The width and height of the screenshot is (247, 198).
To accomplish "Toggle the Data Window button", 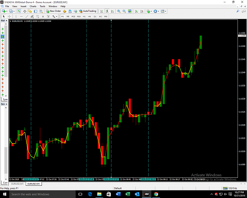I will point(25,11).
